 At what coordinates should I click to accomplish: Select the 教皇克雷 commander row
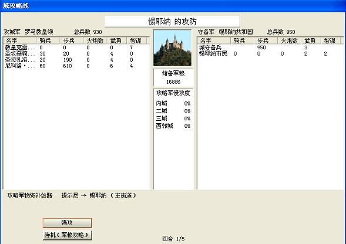tap(76, 48)
